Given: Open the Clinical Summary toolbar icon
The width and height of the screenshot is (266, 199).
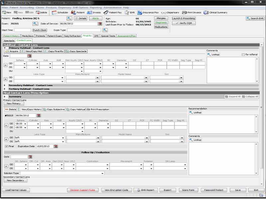Looking at the screenshot, I should [x=206, y=13].
